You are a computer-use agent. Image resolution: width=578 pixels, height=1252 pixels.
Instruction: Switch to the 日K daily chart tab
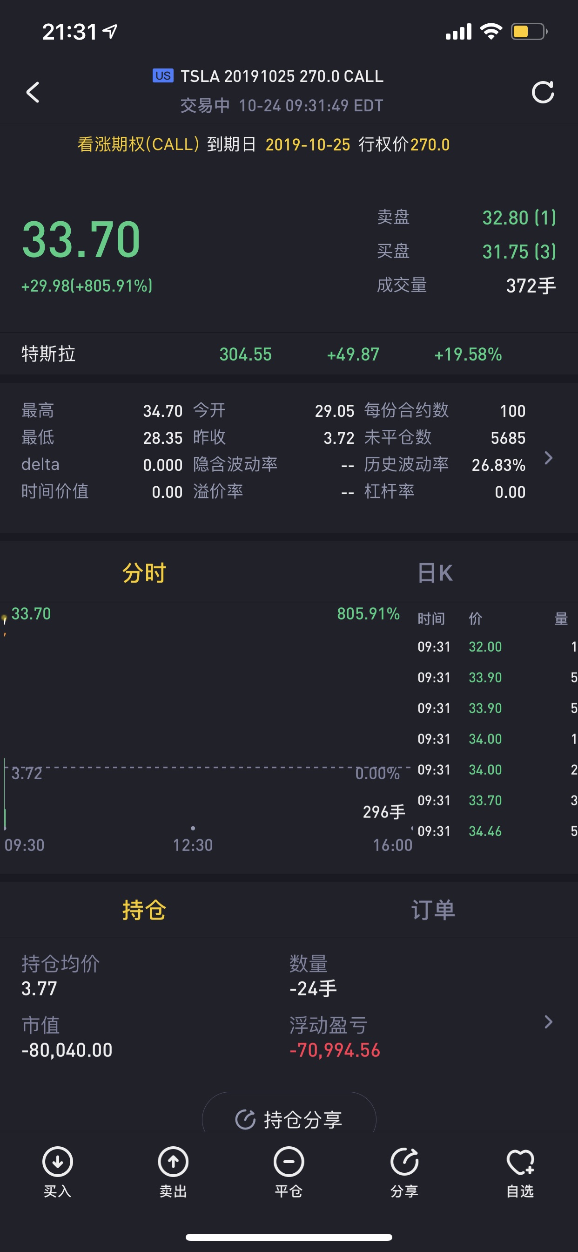[x=435, y=572]
